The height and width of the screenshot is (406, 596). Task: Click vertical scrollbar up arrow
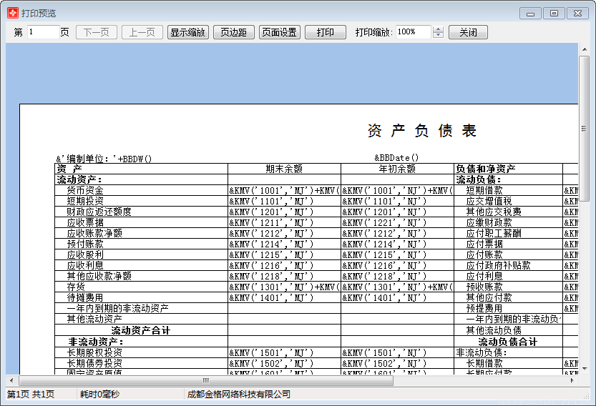pos(584,49)
